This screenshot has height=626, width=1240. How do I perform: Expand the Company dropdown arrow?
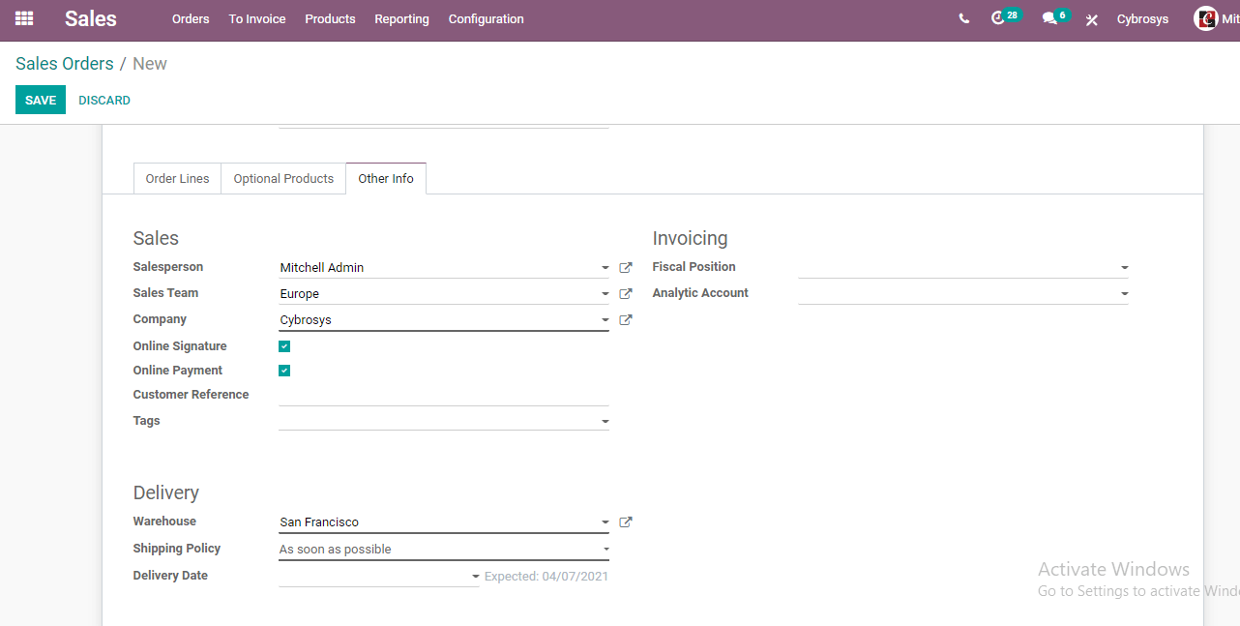[x=605, y=320]
